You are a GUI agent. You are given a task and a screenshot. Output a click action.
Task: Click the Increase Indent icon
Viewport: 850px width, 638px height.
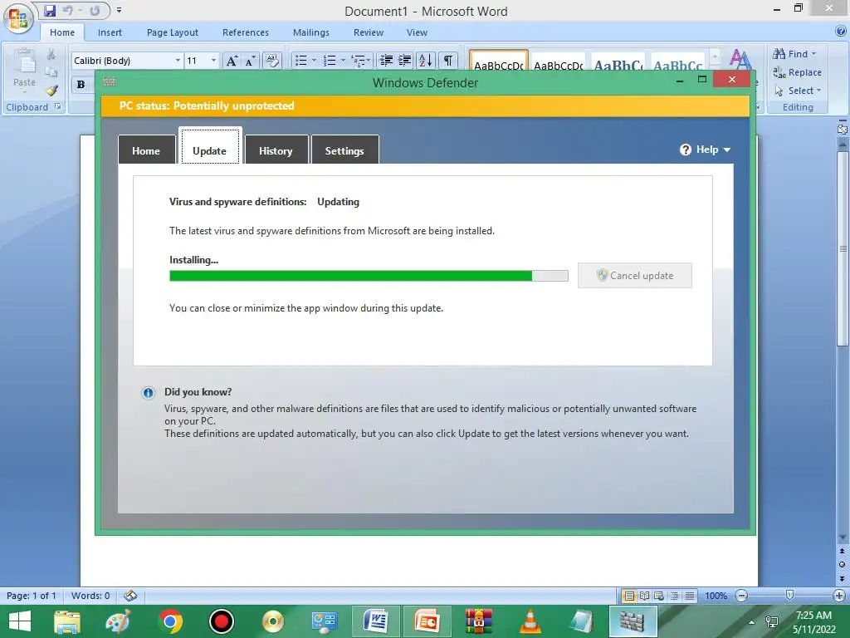click(405, 60)
